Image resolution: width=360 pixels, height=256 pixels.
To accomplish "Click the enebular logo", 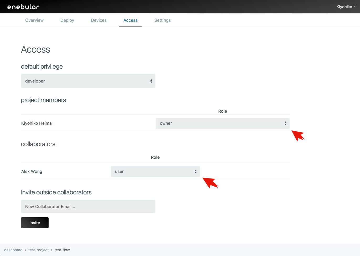I will pyautogui.click(x=23, y=7).
